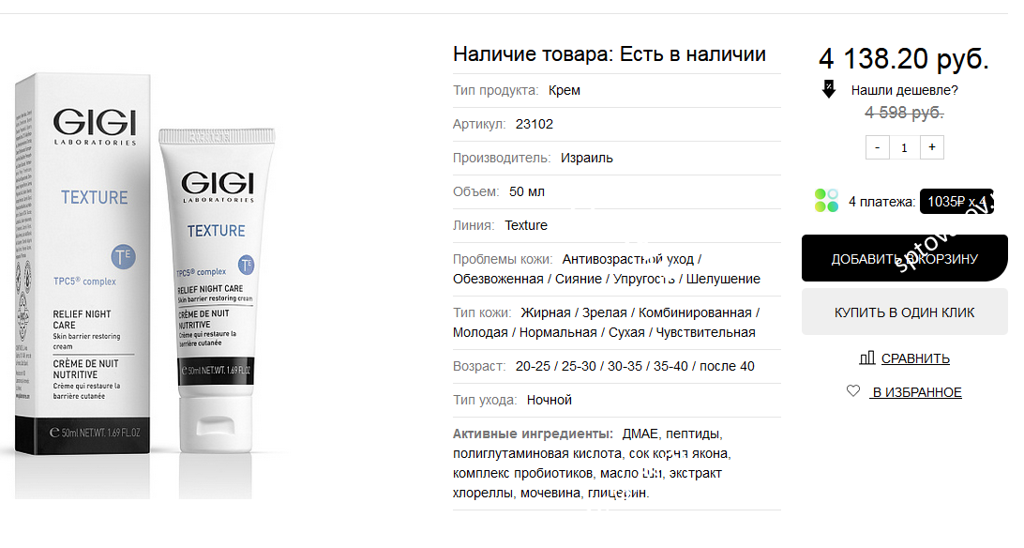This screenshot has width=1024, height=548.
Task: Click the green dots installment icon
Action: click(x=826, y=201)
